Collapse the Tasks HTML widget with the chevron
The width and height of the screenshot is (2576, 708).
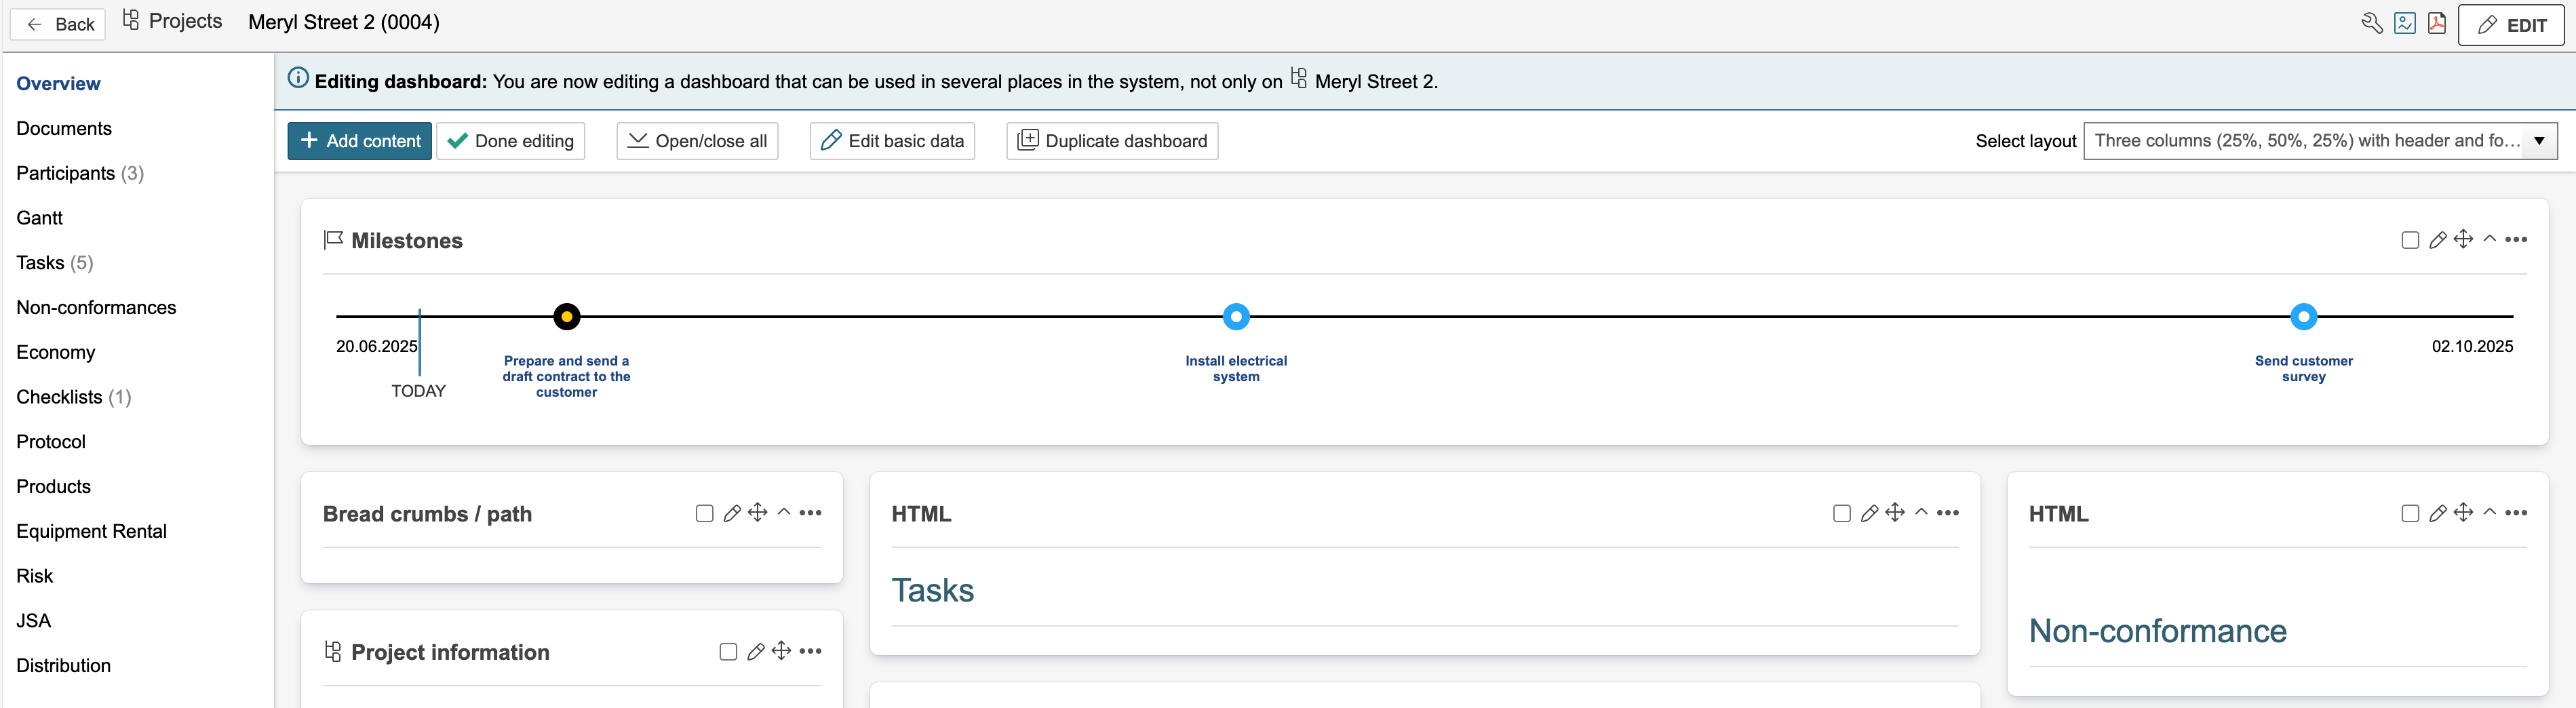[x=1921, y=512]
